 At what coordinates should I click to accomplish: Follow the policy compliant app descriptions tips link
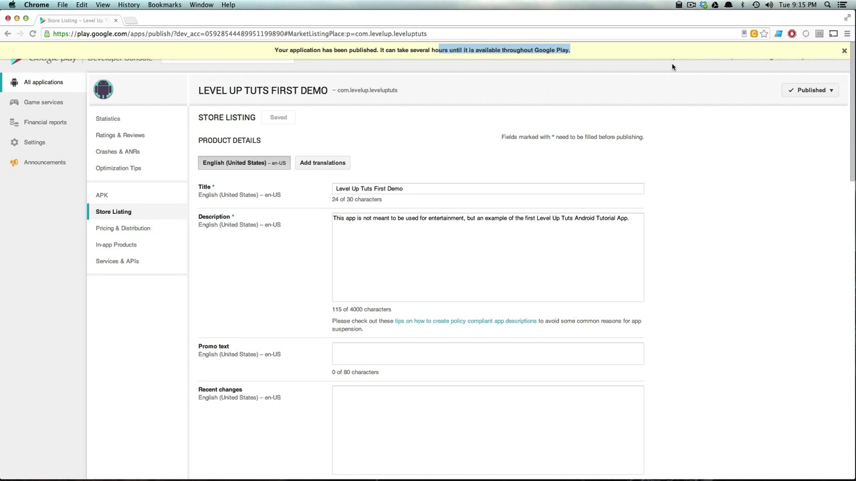pyautogui.click(x=465, y=321)
